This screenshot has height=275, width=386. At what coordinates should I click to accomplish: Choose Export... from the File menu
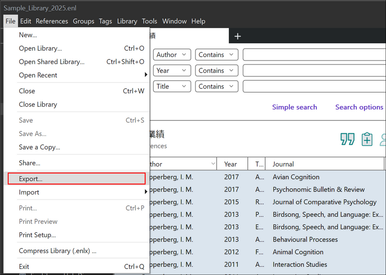(x=77, y=179)
